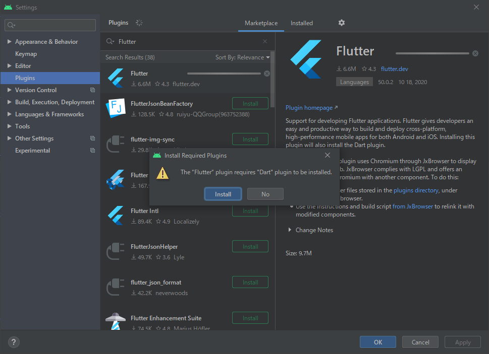Click Experimental project-level icon
The height and width of the screenshot is (354, 489).
coord(93,150)
